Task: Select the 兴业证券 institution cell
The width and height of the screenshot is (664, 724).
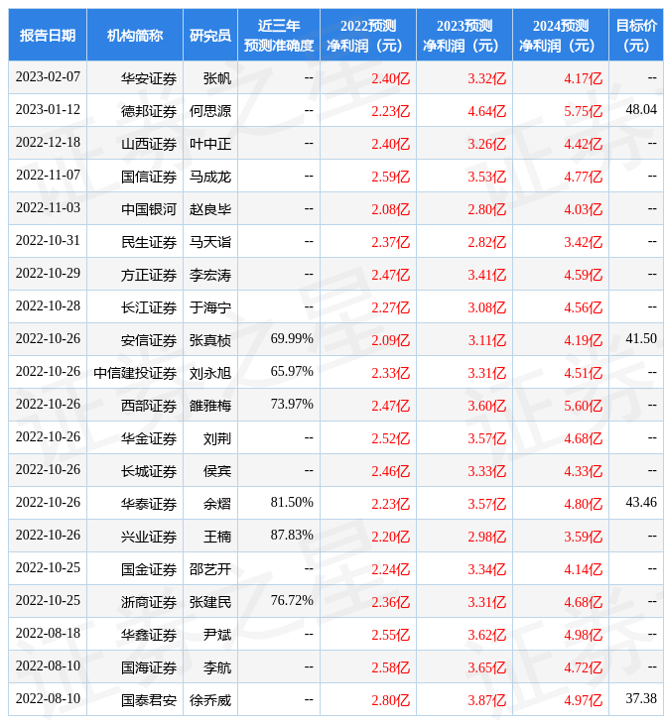Action: 135,537
